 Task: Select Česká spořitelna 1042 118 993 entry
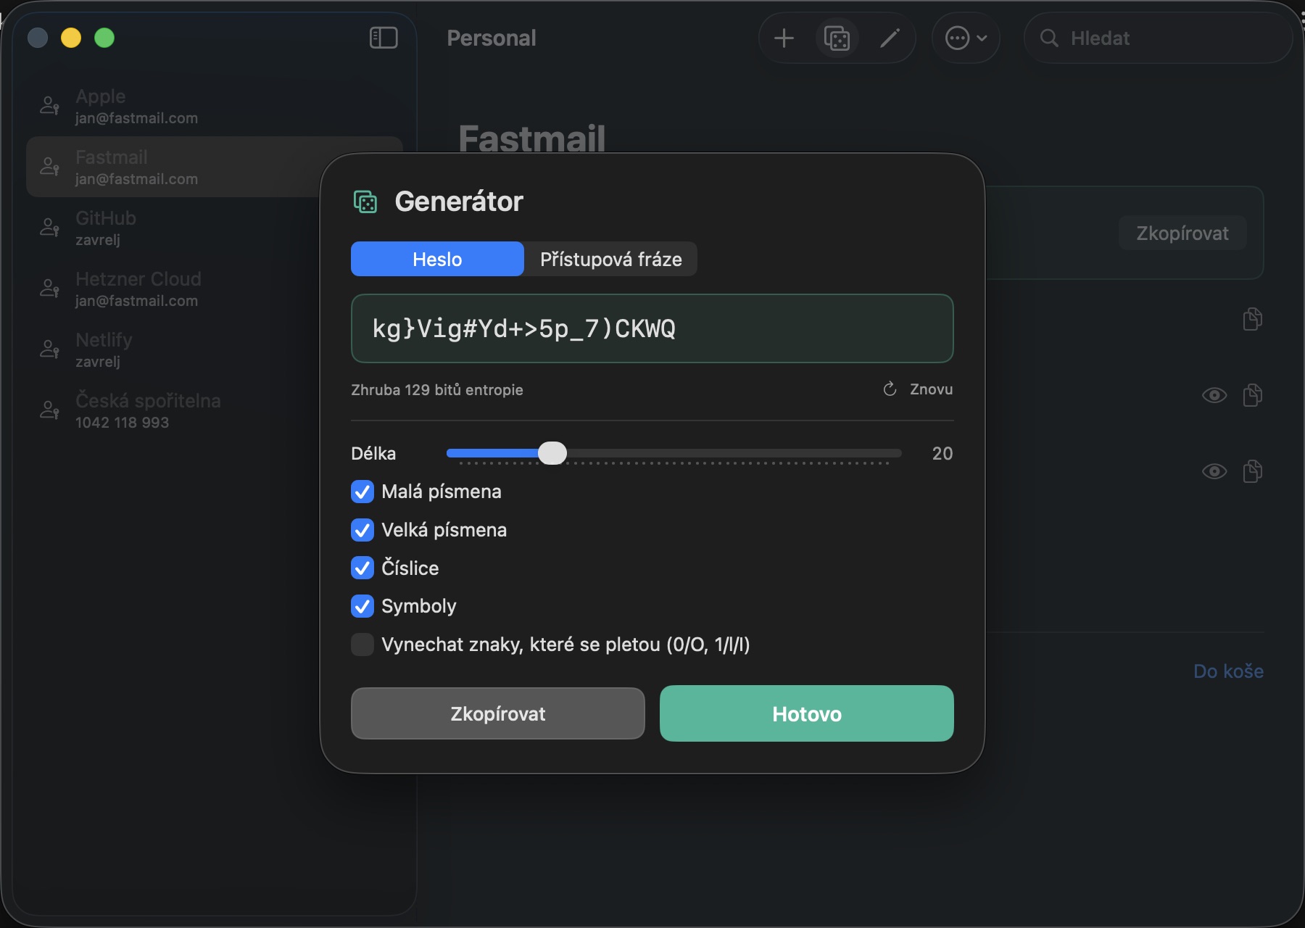point(215,410)
